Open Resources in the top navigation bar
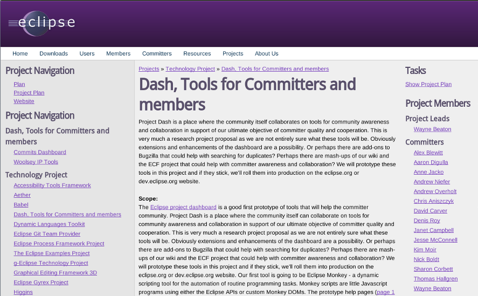 tap(197, 53)
